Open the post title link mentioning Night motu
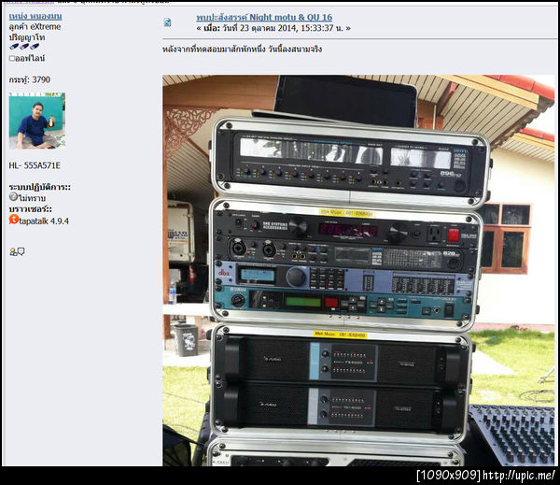Screen dimensions: 560x485 (264, 17)
